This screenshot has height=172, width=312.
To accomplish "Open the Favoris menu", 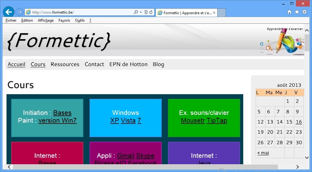I will click(64, 20).
